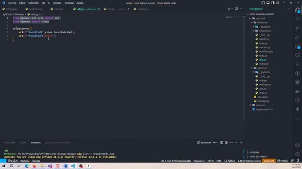This screenshot has width=302, height=169.
Task: Open the MongoDB leaf view
Action: click(297, 109)
